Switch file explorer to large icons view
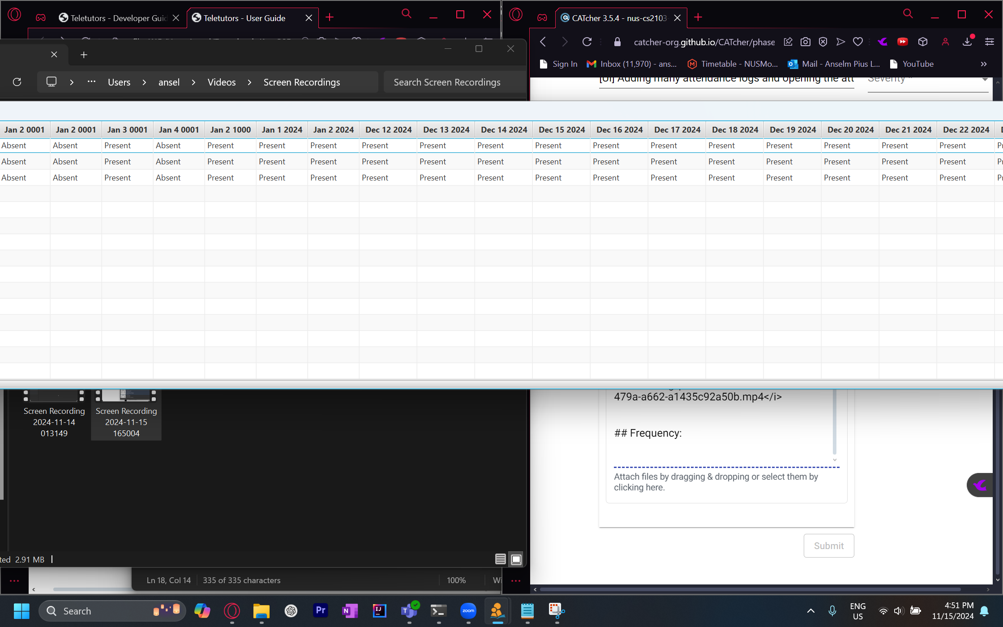 pyautogui.click(x=516, y=559)
